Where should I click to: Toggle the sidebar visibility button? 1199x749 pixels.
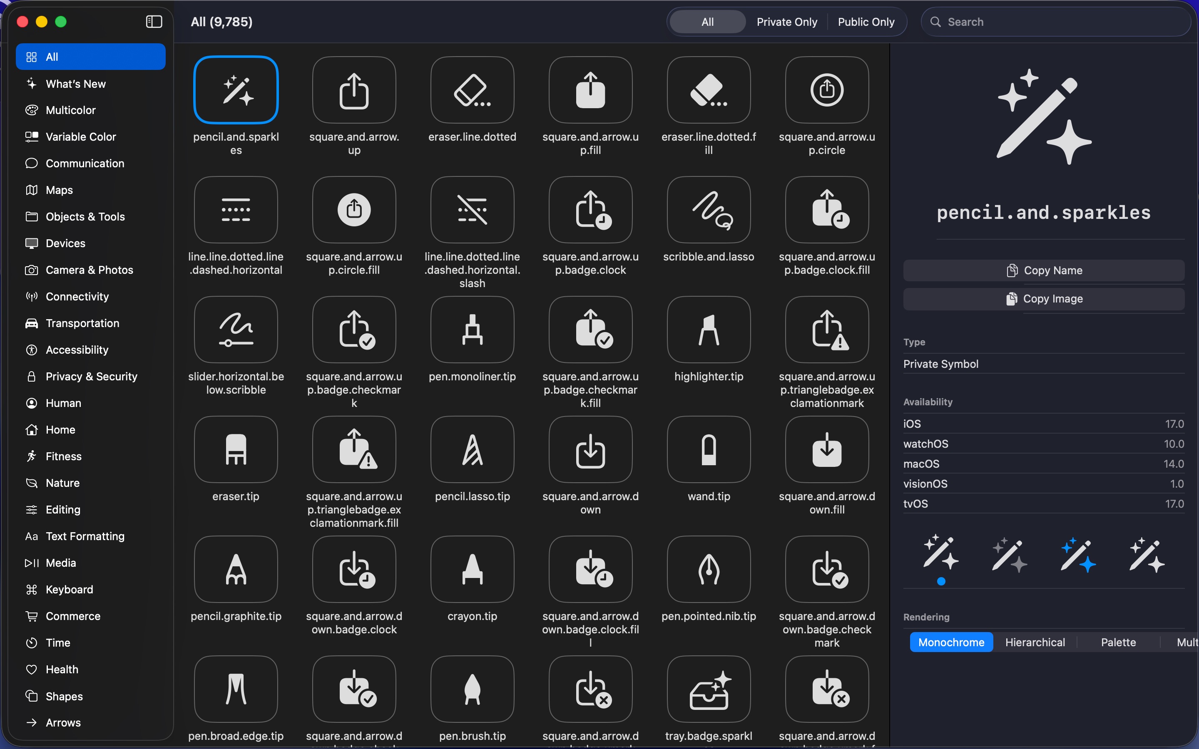pyautogui.click(x=154, y=22)
